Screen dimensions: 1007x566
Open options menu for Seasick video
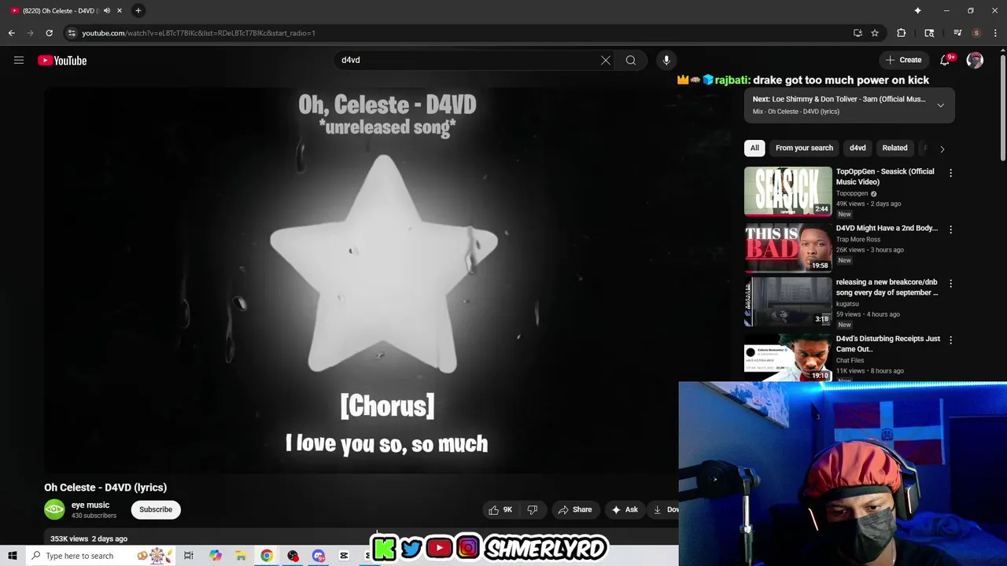pos(950,173)
